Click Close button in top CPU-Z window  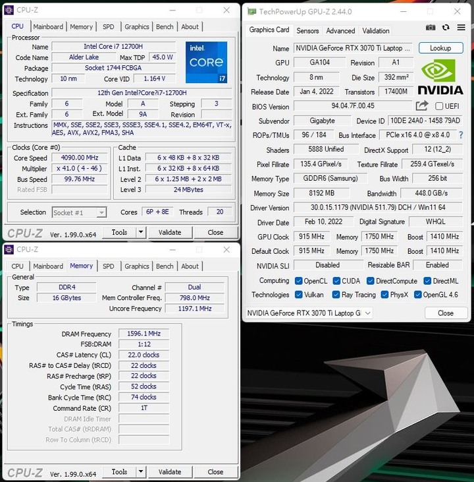coord(215,232)
